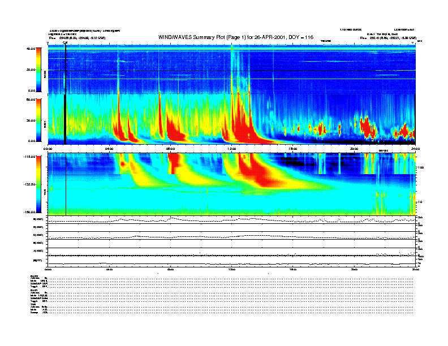Click 04:00 label below the RAD1 spectrogram
The image size is (448, 346).
pyautogui.click(x=109, y=149)
